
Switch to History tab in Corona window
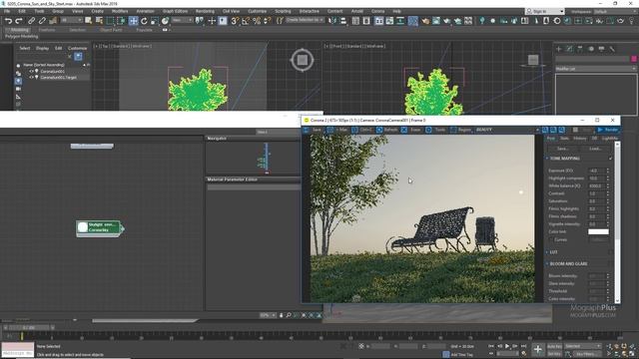click(579, 139)
